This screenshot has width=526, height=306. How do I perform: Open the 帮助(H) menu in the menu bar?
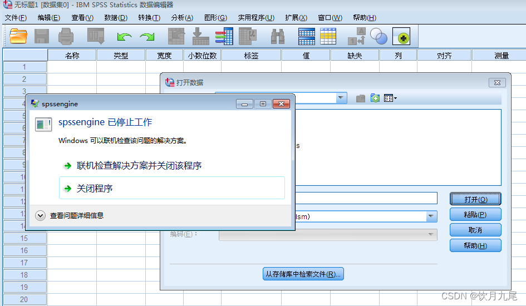click(x=365, y=17)
